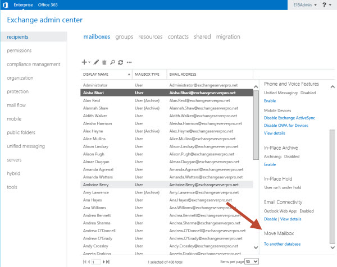Click Disable OWA for Devices link

click(286, 125)
